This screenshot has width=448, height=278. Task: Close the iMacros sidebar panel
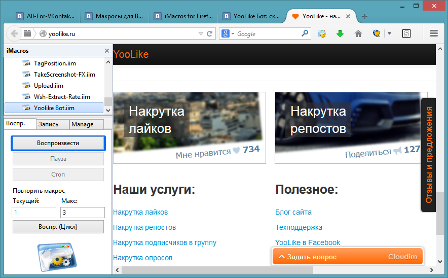tap(107, 51)
